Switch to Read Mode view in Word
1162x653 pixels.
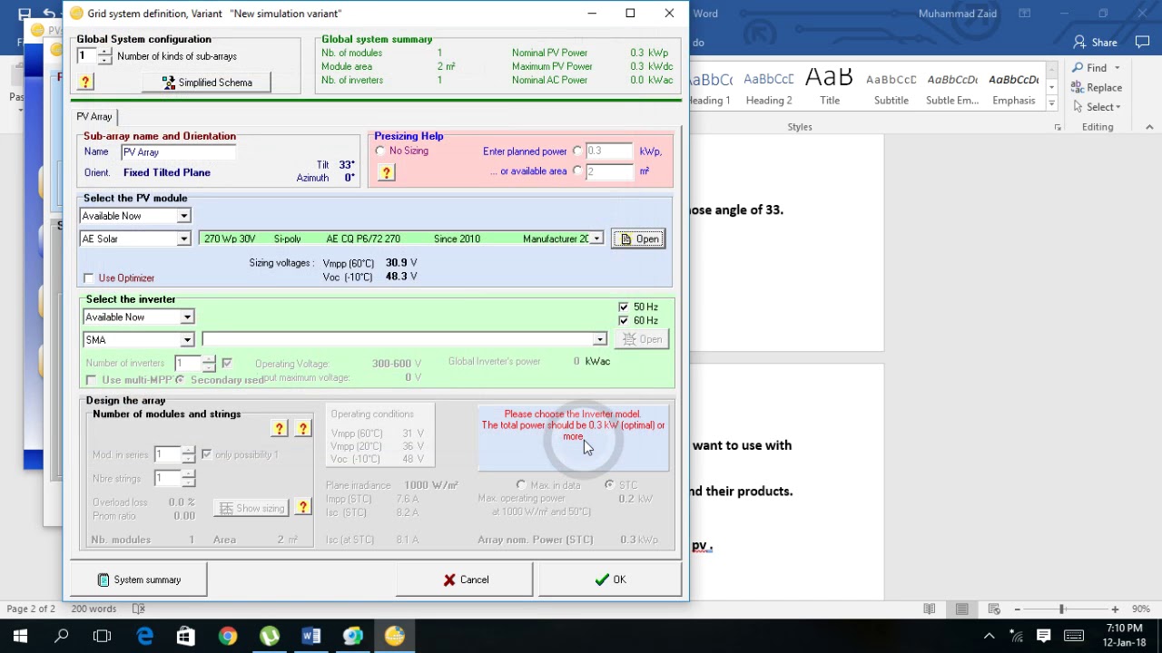(x=930, y=609)
